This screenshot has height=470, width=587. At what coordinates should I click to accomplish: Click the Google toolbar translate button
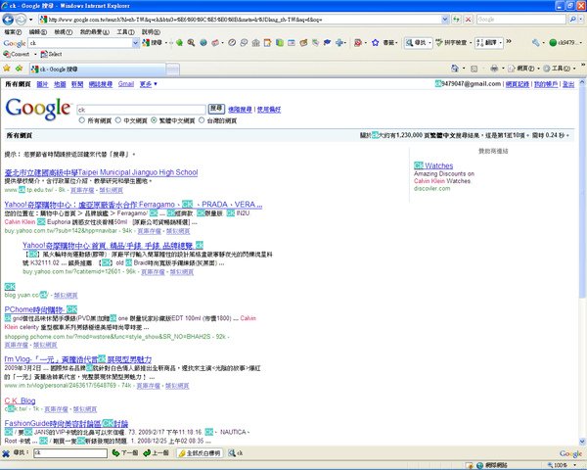[488, 43]
